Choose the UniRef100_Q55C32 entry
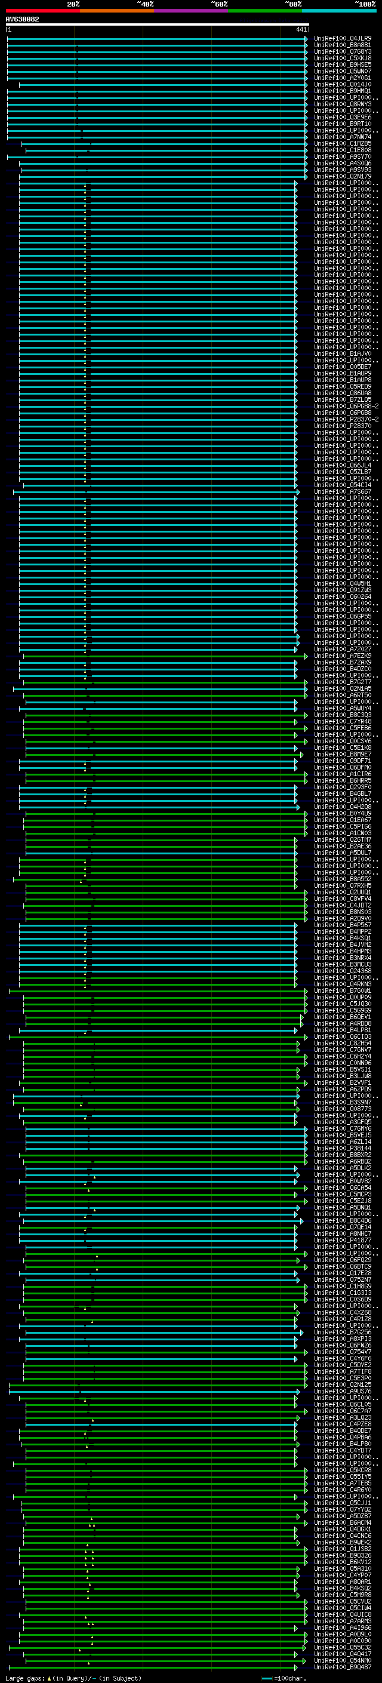The width and height of the screenshot is (382, 1683). [342, 1647]
